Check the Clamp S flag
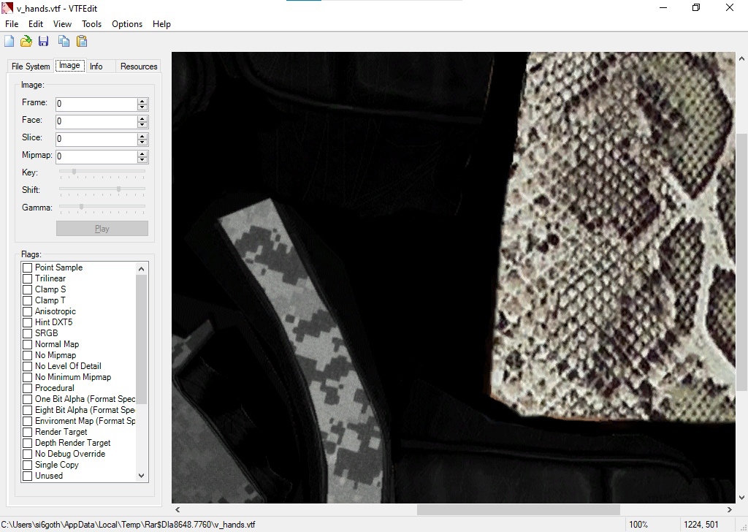 coord(28,289)
